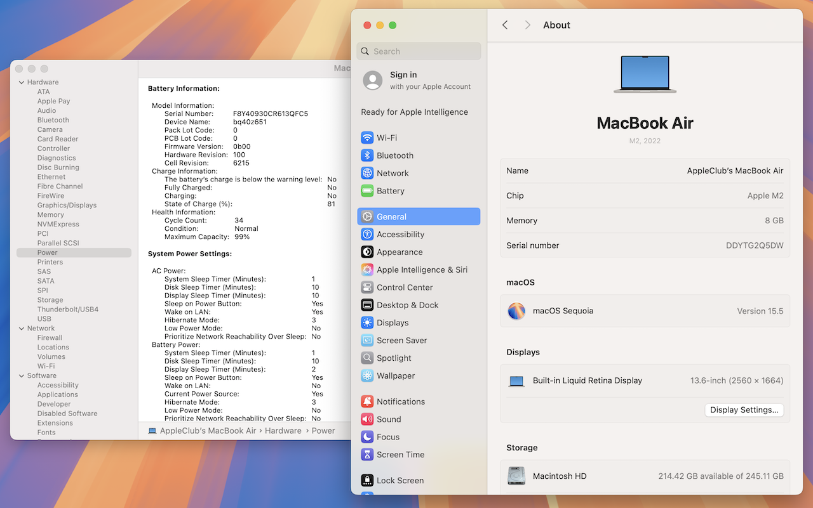This screenshot has width=813, height=508.
Task: Click the macOS Sequoia logo icon
Action: click(x=516, y=311)
